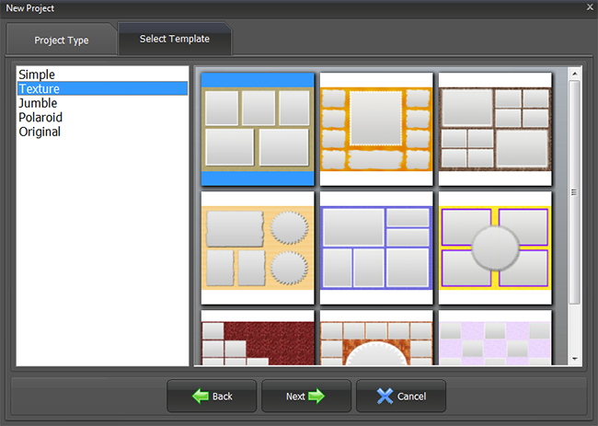The width and height of the screenshot is (598, 426).
Task: Click the Back button
Action: [212, 397]
